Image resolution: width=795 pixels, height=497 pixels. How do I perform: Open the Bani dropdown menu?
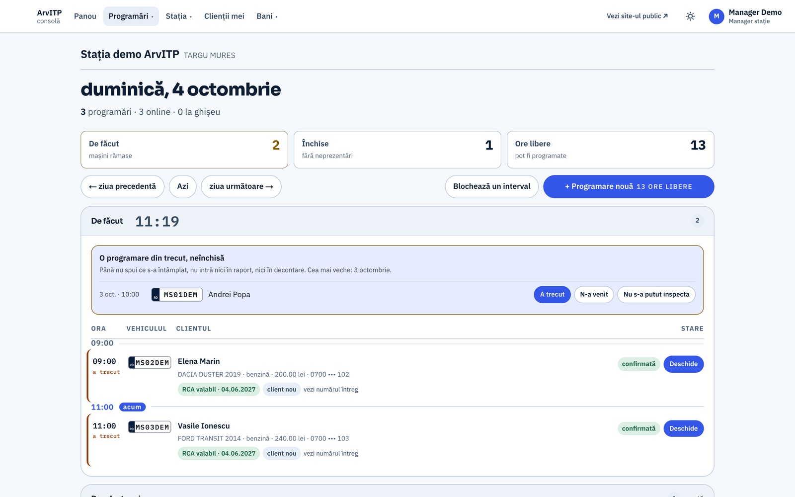[267, 16]
